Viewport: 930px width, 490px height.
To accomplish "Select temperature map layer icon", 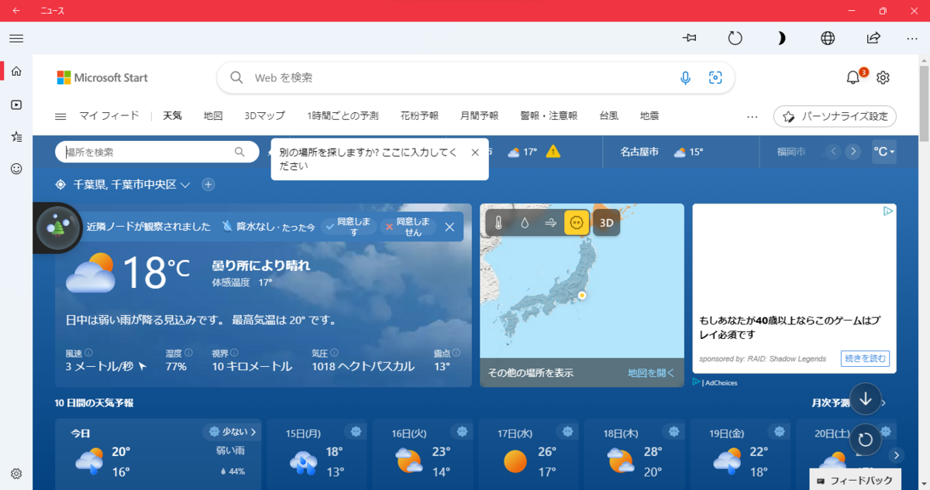I will click(498, 223).
